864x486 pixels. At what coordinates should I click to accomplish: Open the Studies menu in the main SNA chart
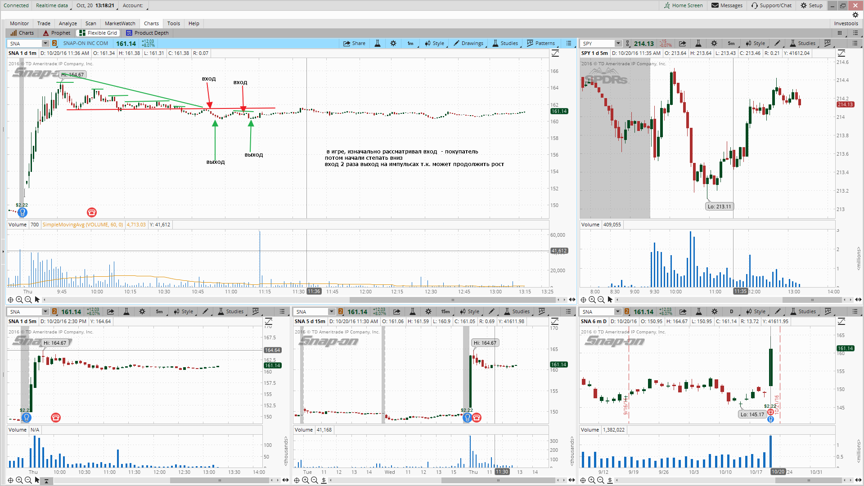click(x=505, y=43)
